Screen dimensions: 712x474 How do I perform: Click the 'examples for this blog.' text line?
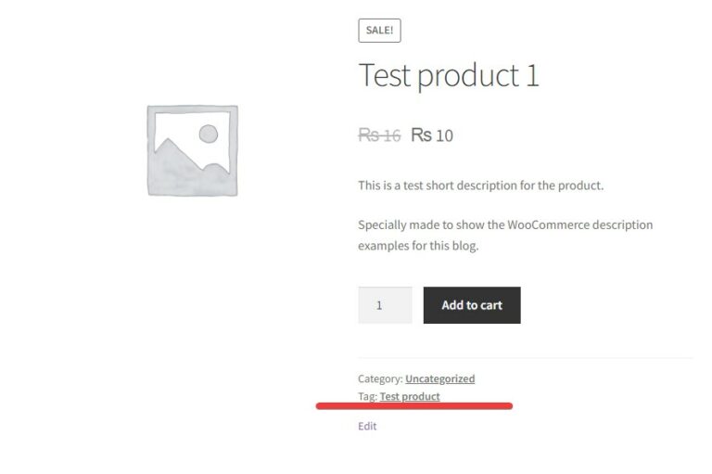pyautogui.click(x=417, y=247)
